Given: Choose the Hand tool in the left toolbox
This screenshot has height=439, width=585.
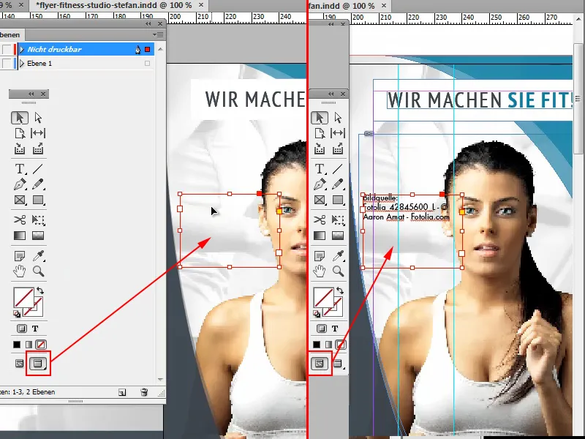Looking at the screenshot, I should pyautogui.click(x=20, y=271).
